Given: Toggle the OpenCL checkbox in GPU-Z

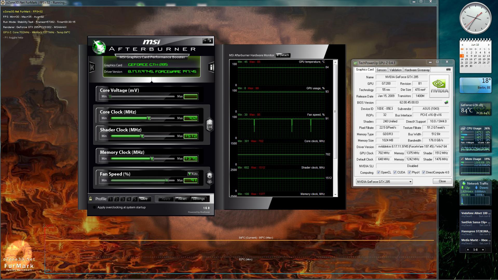Looking at the screenshot, I should pyautogui.click(x=378, y=173).
